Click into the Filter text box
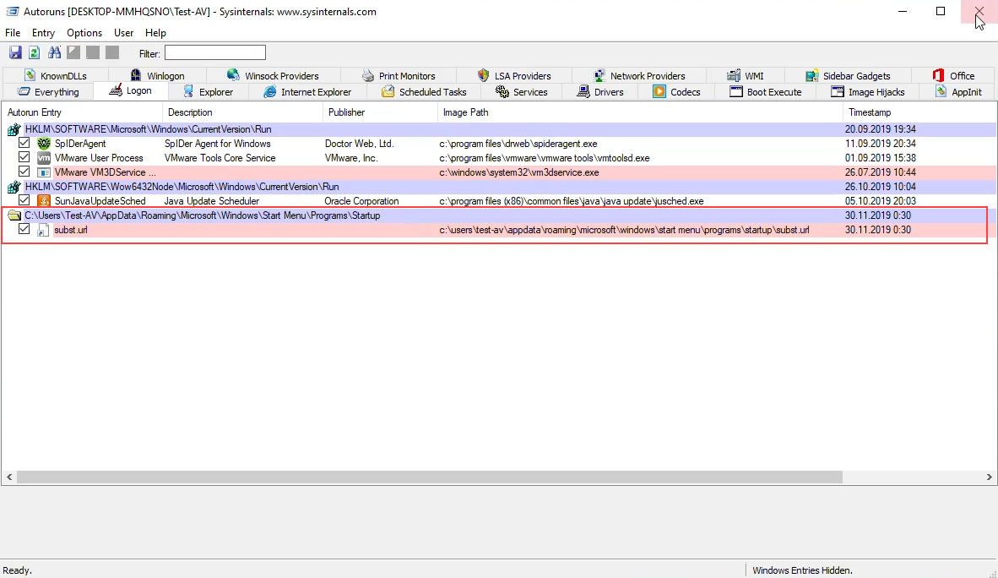998x578 pixels. pyautogui.click(x=215, y=53)
